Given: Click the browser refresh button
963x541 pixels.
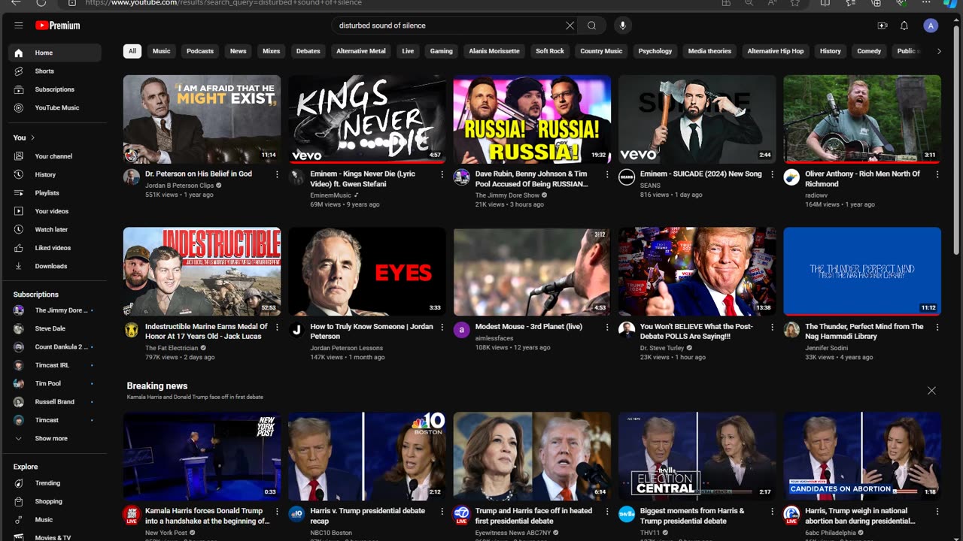Looking at the screenshot, I should (x=41, y=3).
